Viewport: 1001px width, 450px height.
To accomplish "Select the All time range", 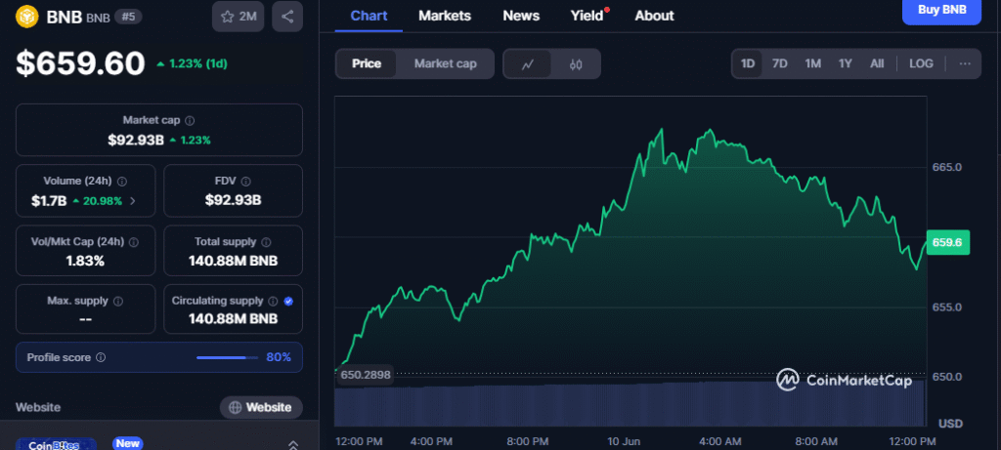I will pos(877,63).
